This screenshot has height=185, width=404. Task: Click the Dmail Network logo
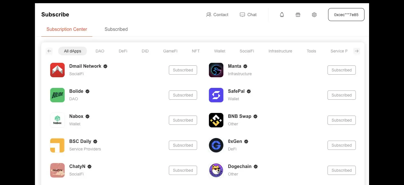pos(57,70)
